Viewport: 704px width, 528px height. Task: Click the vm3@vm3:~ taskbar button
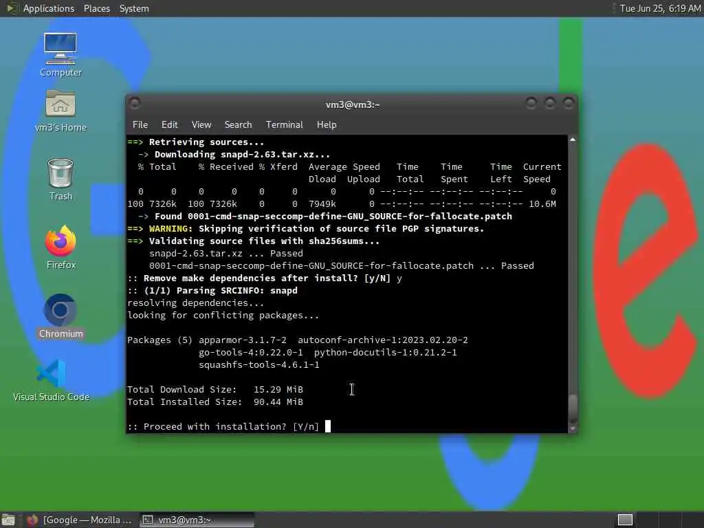196,520
